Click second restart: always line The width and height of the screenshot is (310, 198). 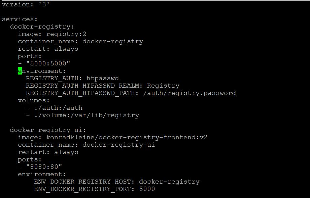coord(48,152)
